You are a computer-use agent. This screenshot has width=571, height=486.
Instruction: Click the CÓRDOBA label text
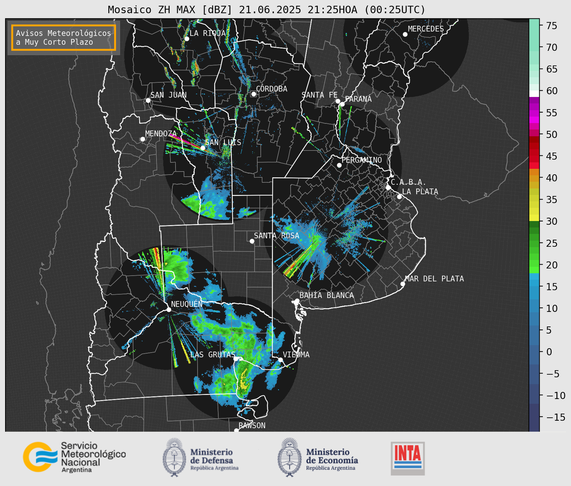(271, 89)
